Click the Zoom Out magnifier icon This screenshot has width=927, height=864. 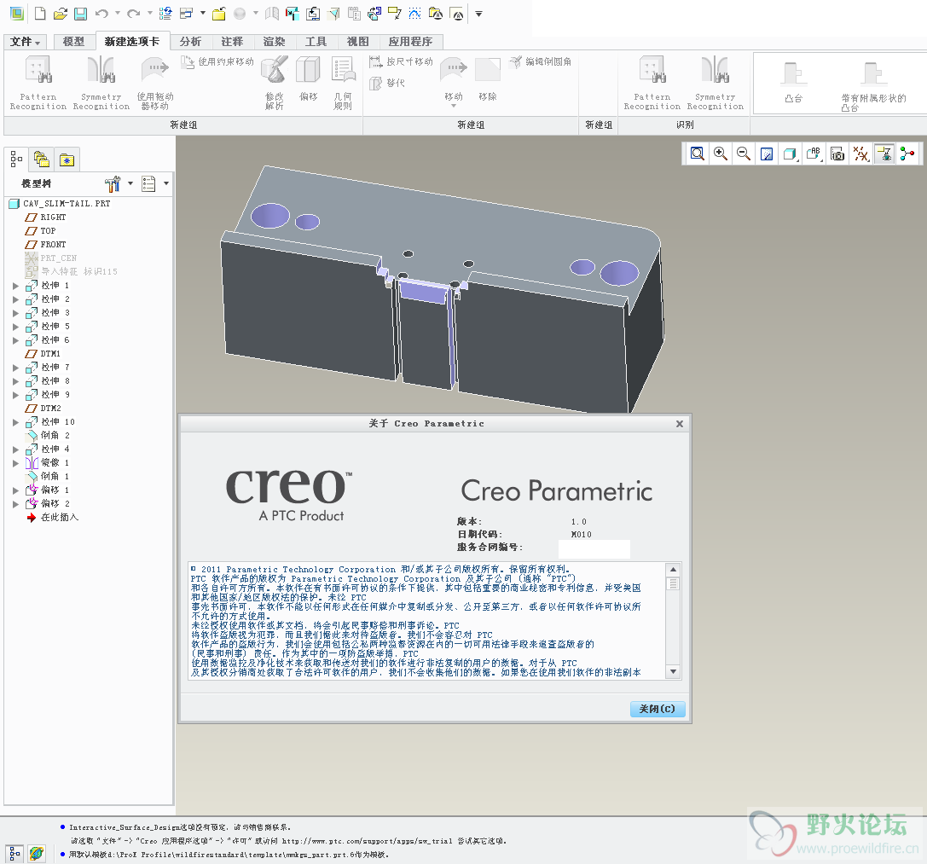click(743, 154)
